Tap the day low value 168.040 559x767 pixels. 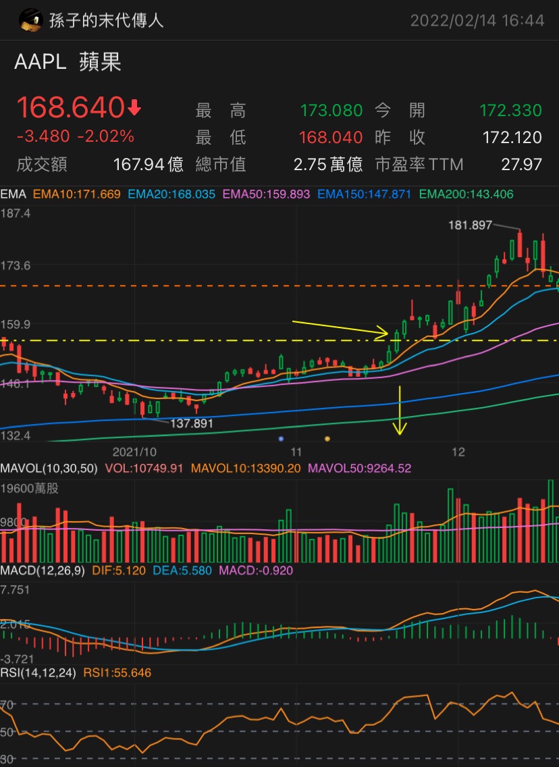(331, 137)
